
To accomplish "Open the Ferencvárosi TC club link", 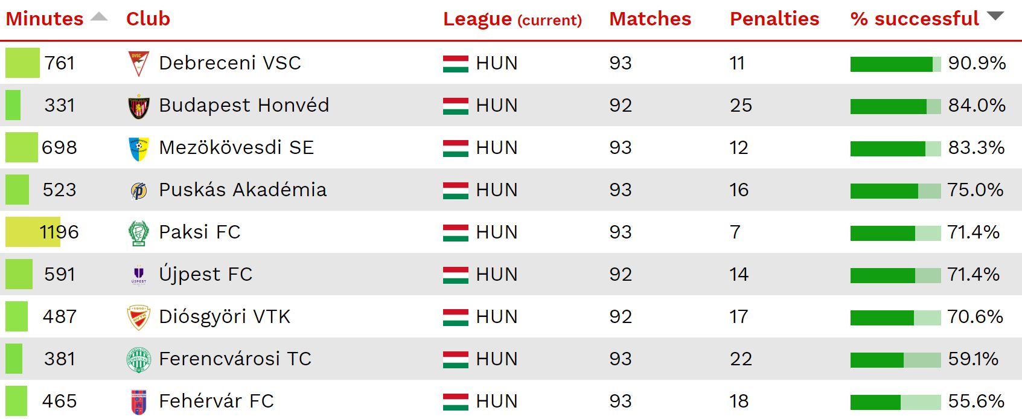I will 235,359.
